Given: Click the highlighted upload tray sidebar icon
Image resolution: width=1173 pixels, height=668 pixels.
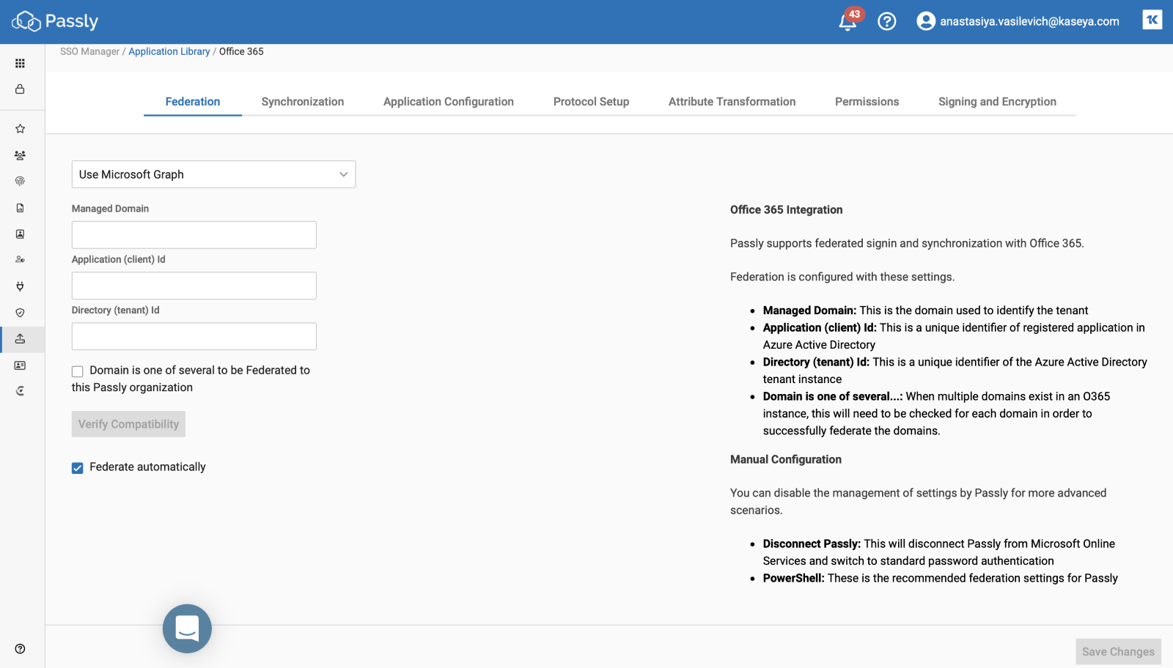Looking at the screenshot, I should (x=20, y=339).
